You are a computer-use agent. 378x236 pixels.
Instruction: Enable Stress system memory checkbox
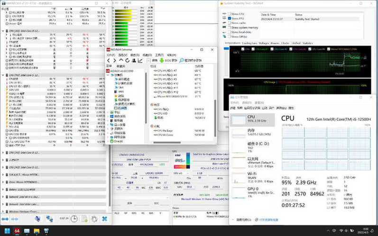click(230, 27)
